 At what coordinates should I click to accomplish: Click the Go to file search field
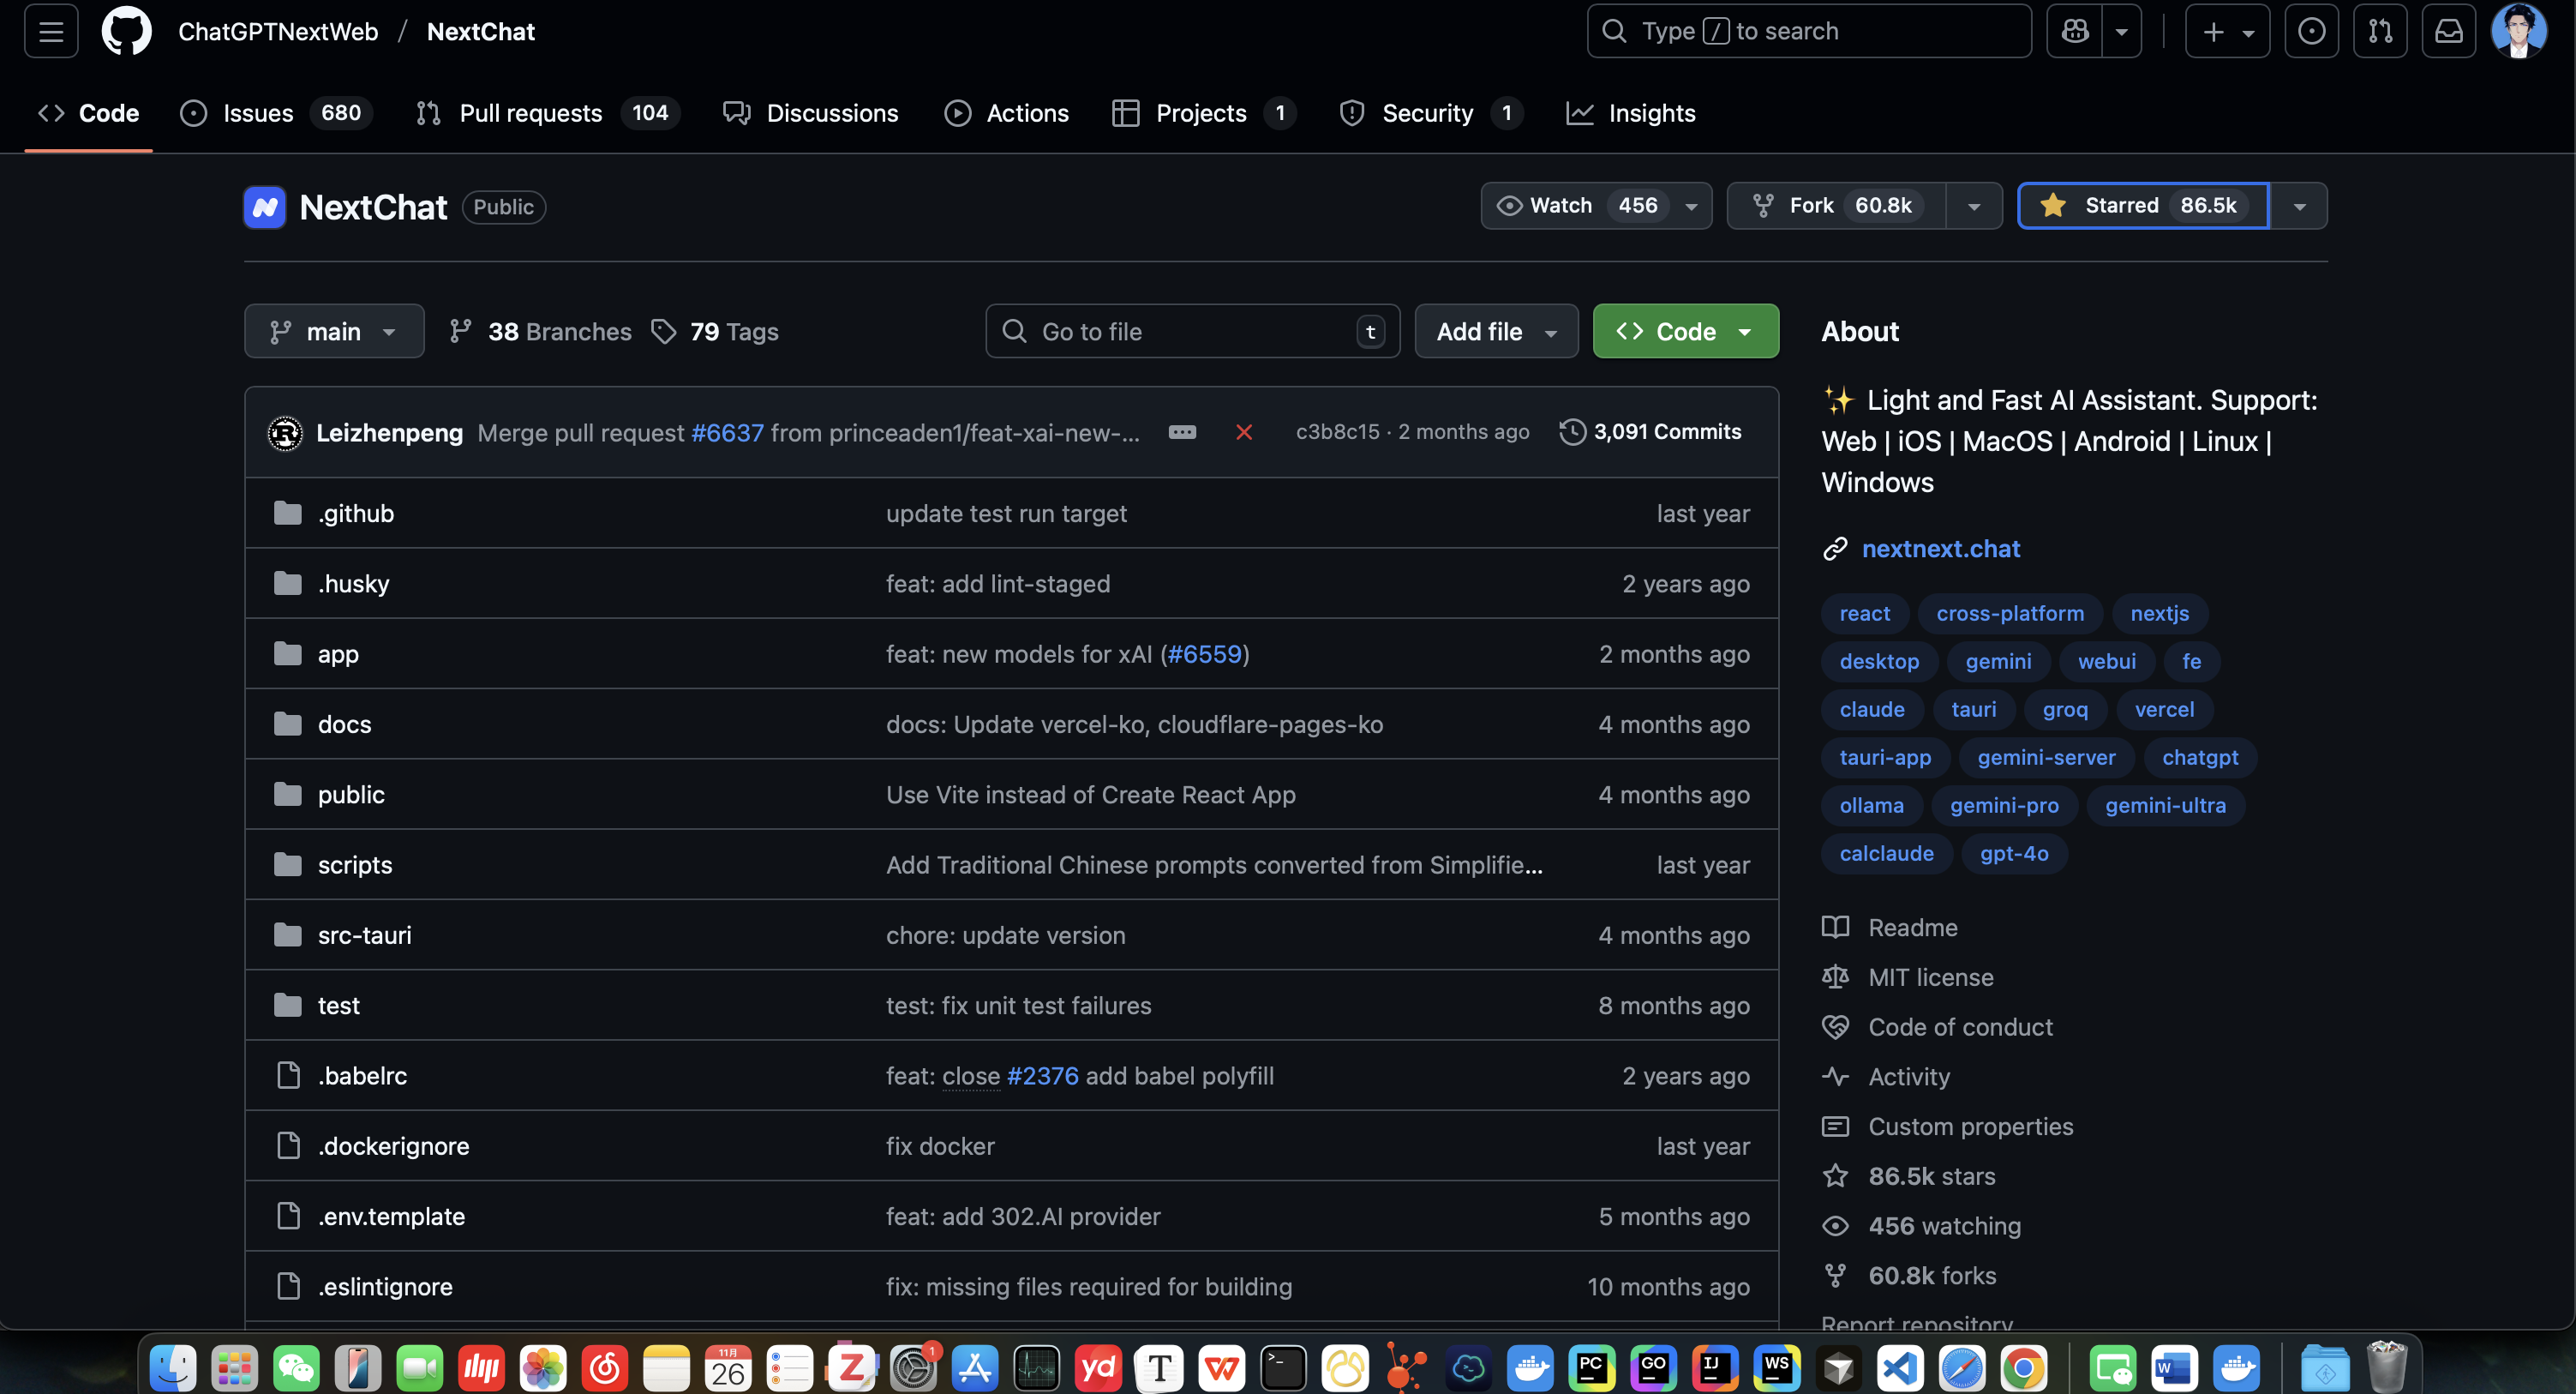[x=1190, y=331]
